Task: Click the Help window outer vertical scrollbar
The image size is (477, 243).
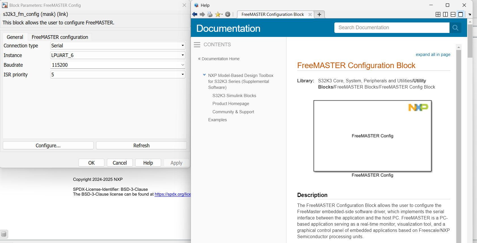Action: pos(470,41)
